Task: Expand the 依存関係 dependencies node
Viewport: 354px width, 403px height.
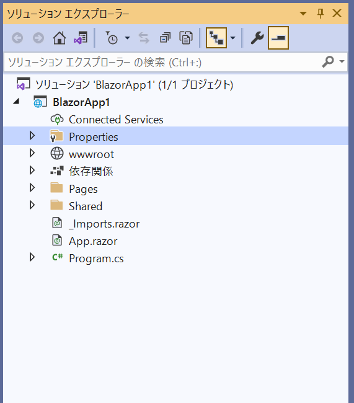Action: (32, 170)
